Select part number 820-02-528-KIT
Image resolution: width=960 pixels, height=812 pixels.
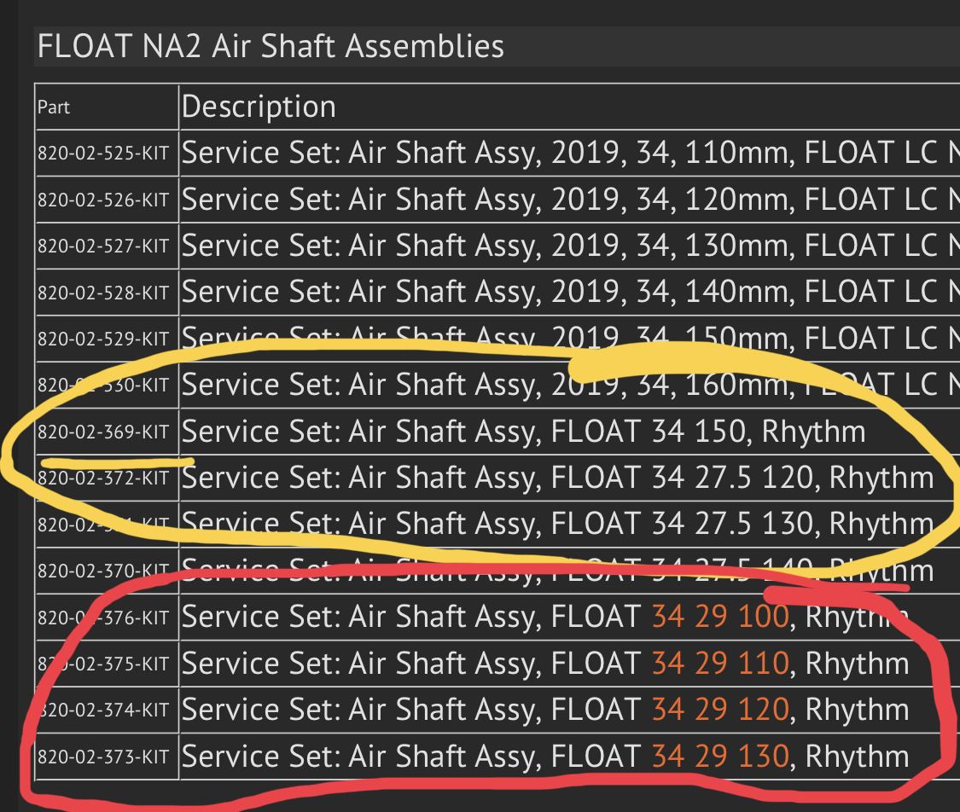click(103, 293)
